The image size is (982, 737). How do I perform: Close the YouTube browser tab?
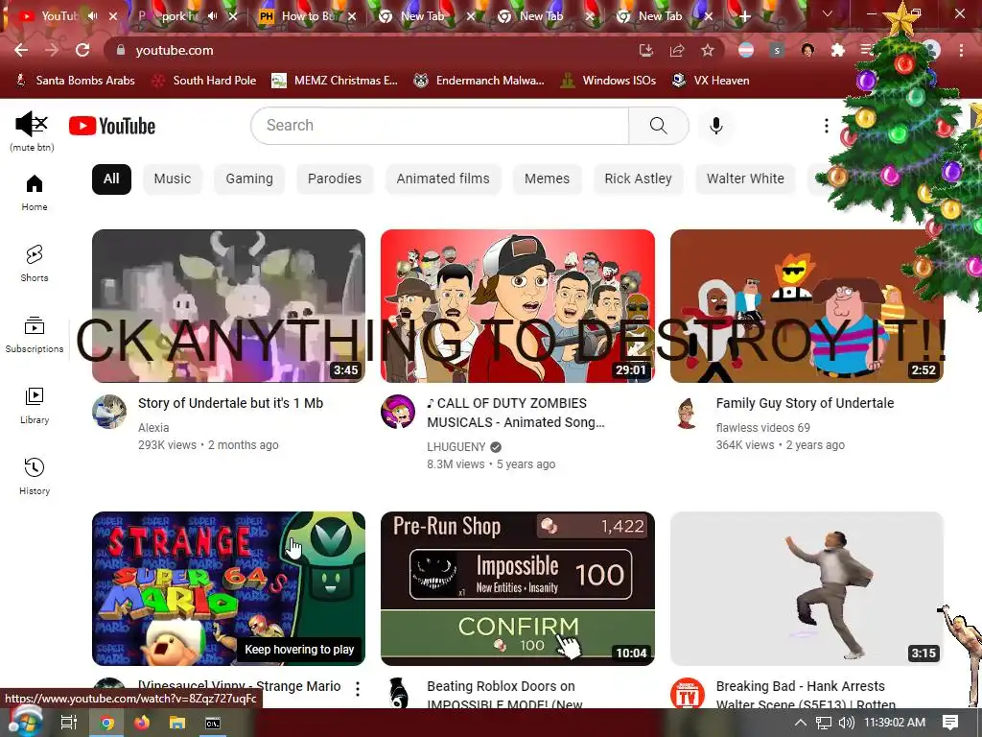click(113, 16)
